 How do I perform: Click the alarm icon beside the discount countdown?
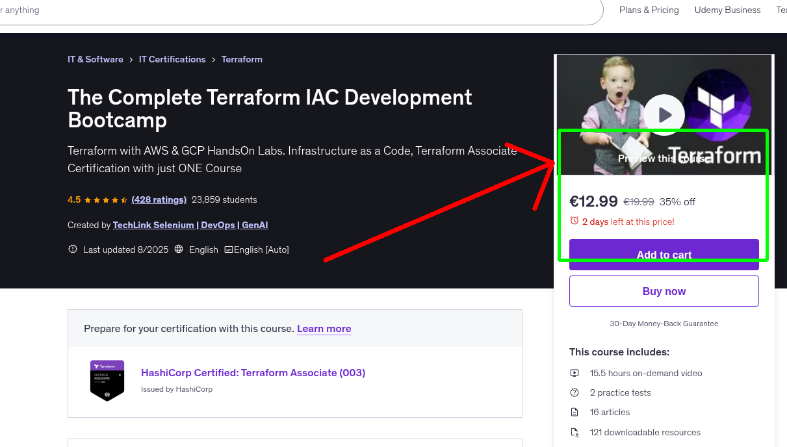(574, 221)
